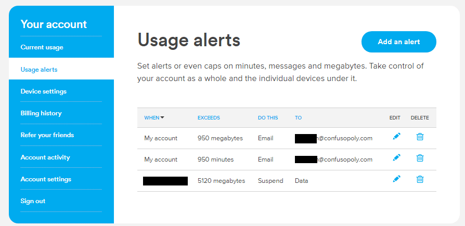
Task: Edit the 5120 megabytes suspend alert
Action: [396, 179]
